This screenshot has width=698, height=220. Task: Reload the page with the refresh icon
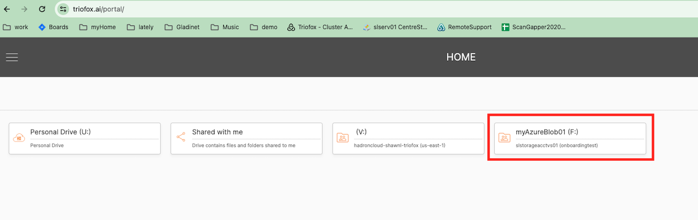[x=42, y=9]
